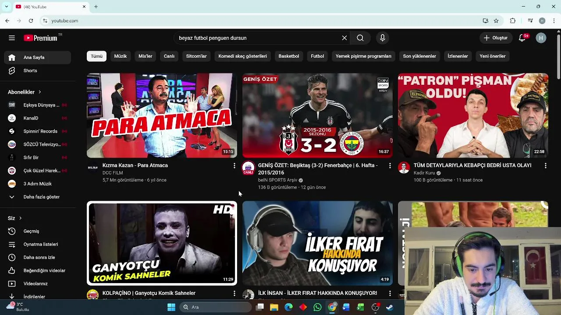Open Windows Start menu
Image resolution: width=561 pixels, height=315 pixels.
pyautogui.click(x=171, y=307)
